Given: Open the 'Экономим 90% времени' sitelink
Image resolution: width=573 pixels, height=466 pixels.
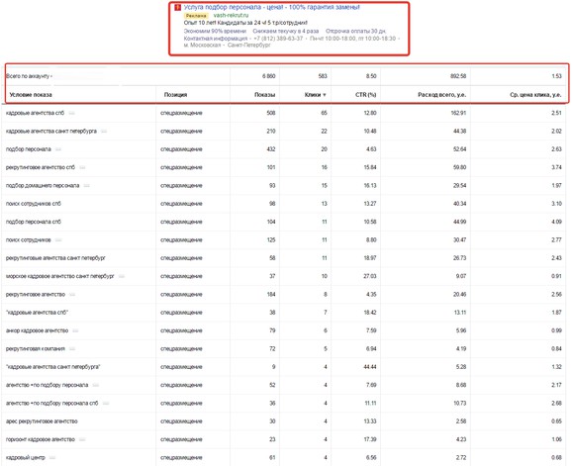Looking at the screenshot, I should pyautogui.click(x=215, y=31).
